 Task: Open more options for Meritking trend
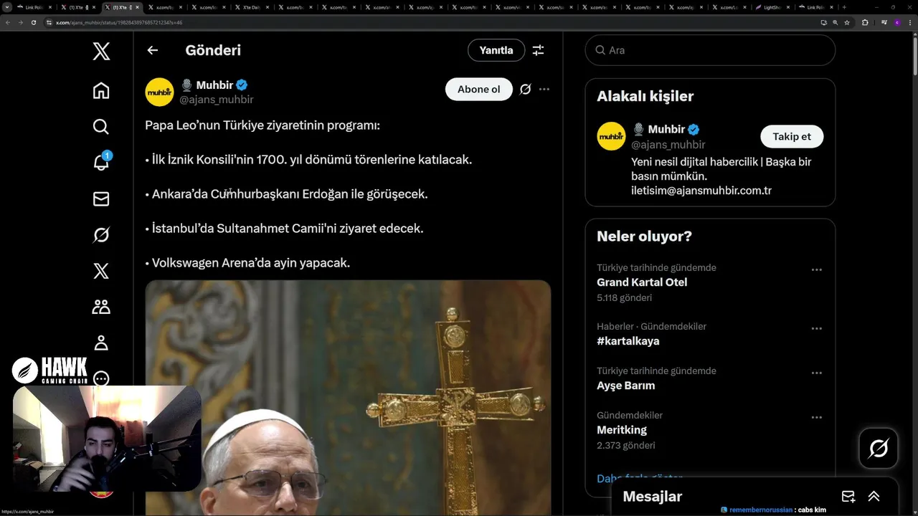pyautogui.click(x=816, y=418)
